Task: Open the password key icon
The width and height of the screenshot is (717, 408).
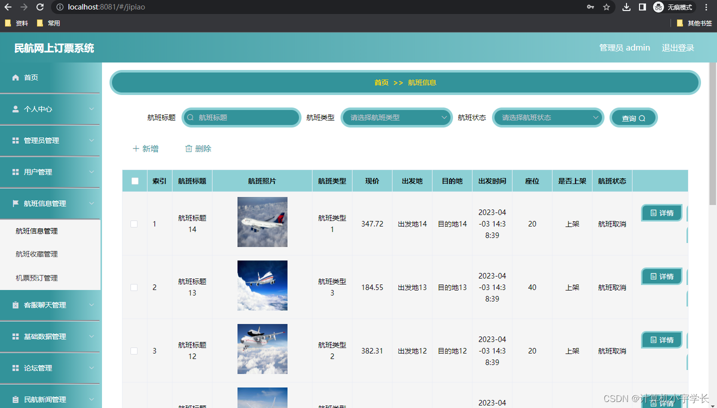Action: tap(590, 7)
